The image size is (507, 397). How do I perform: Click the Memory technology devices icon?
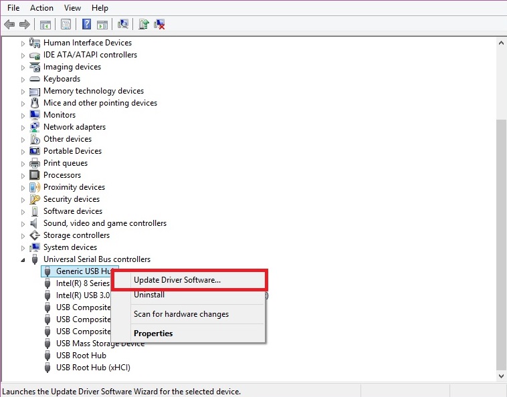35,91
